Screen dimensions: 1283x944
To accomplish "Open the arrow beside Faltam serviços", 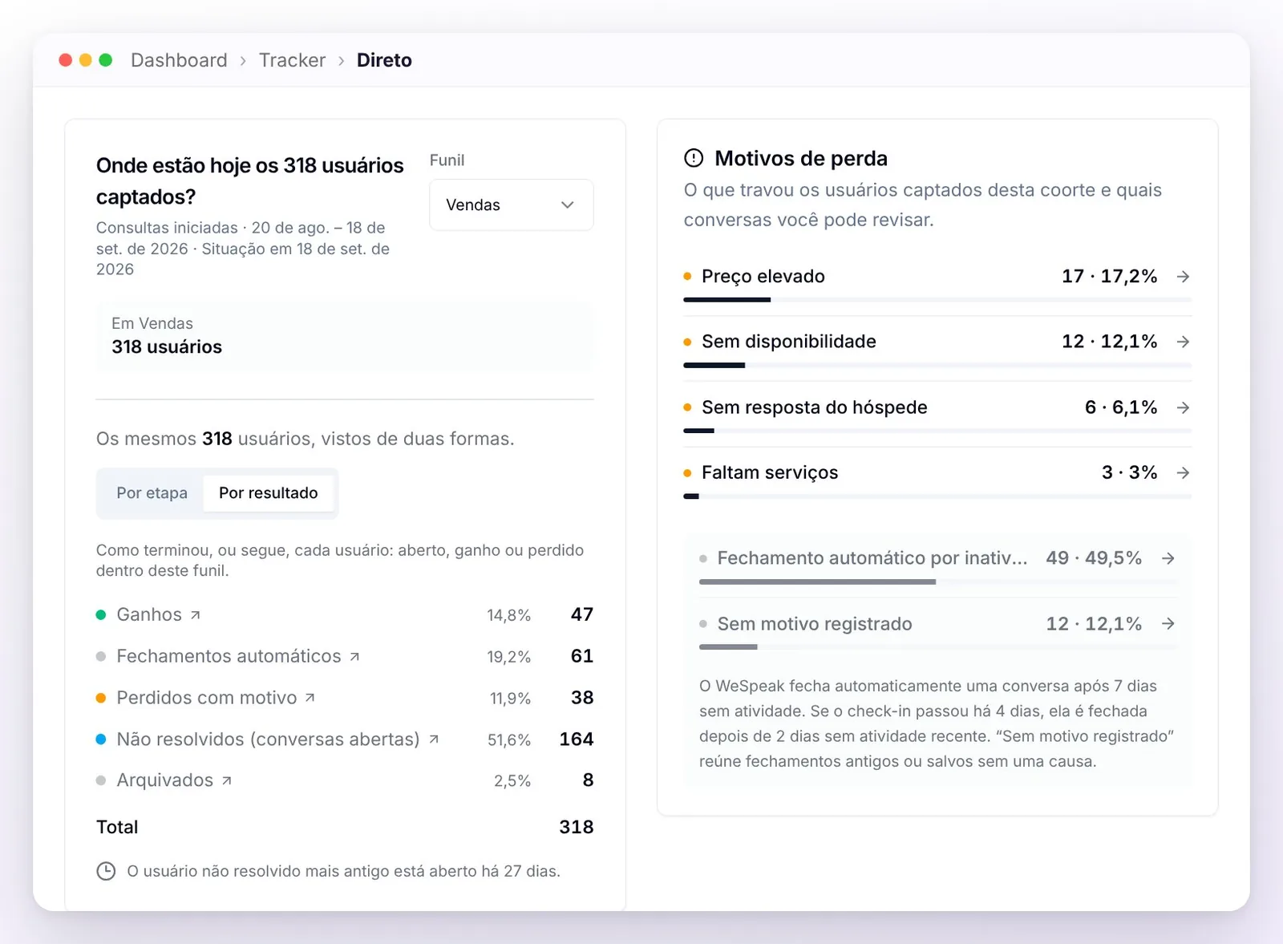I will click(x=1183, y=473).
